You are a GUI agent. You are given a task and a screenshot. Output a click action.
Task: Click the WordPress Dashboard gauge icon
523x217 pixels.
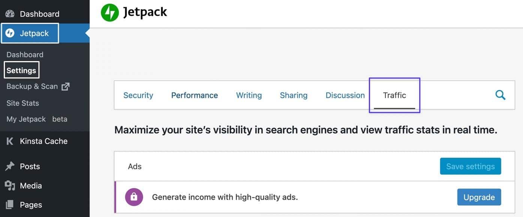pyautogui.click(x=10, y=14)
